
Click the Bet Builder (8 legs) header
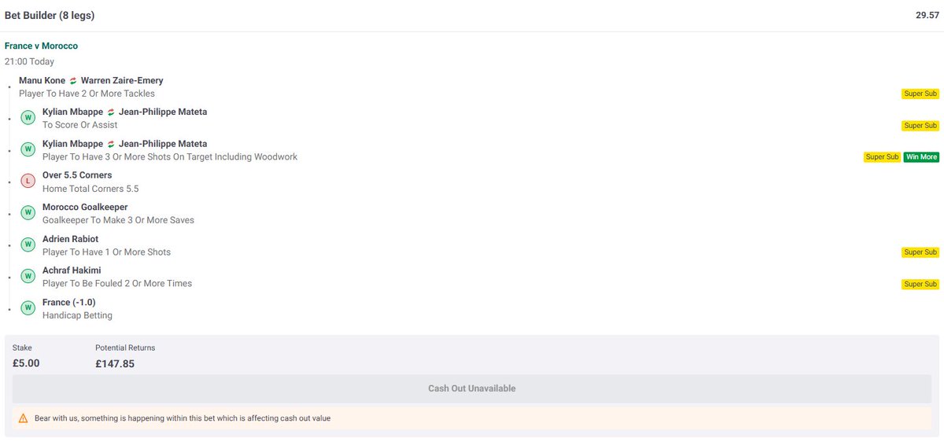50,16
